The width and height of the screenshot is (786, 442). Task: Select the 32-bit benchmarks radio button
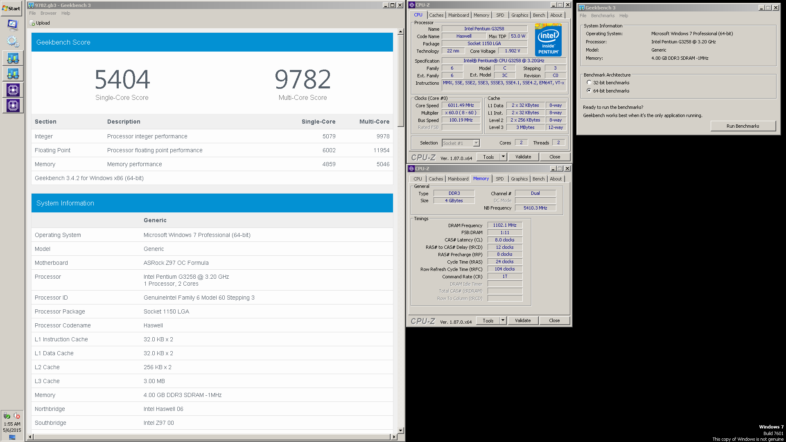coord(589,83)
